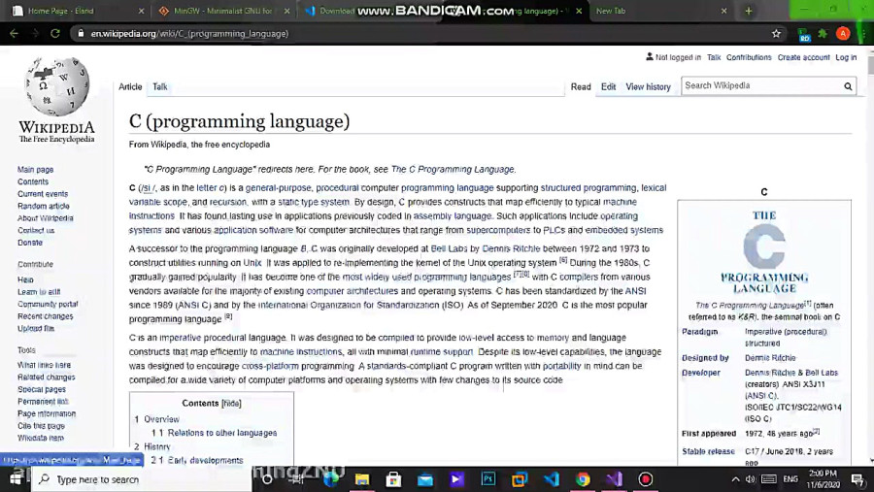Open File Explorer from the taskbar
Image resolution: width=874 pixels, height=492 pixels.
[x=362, y=479]
